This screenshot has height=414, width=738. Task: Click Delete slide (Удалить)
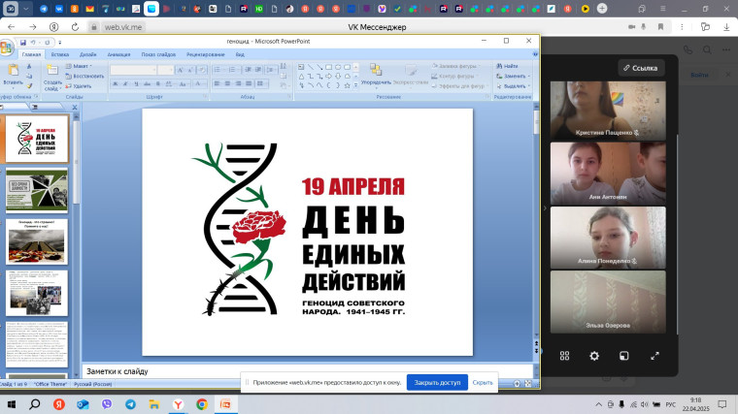tap(79, 86)
